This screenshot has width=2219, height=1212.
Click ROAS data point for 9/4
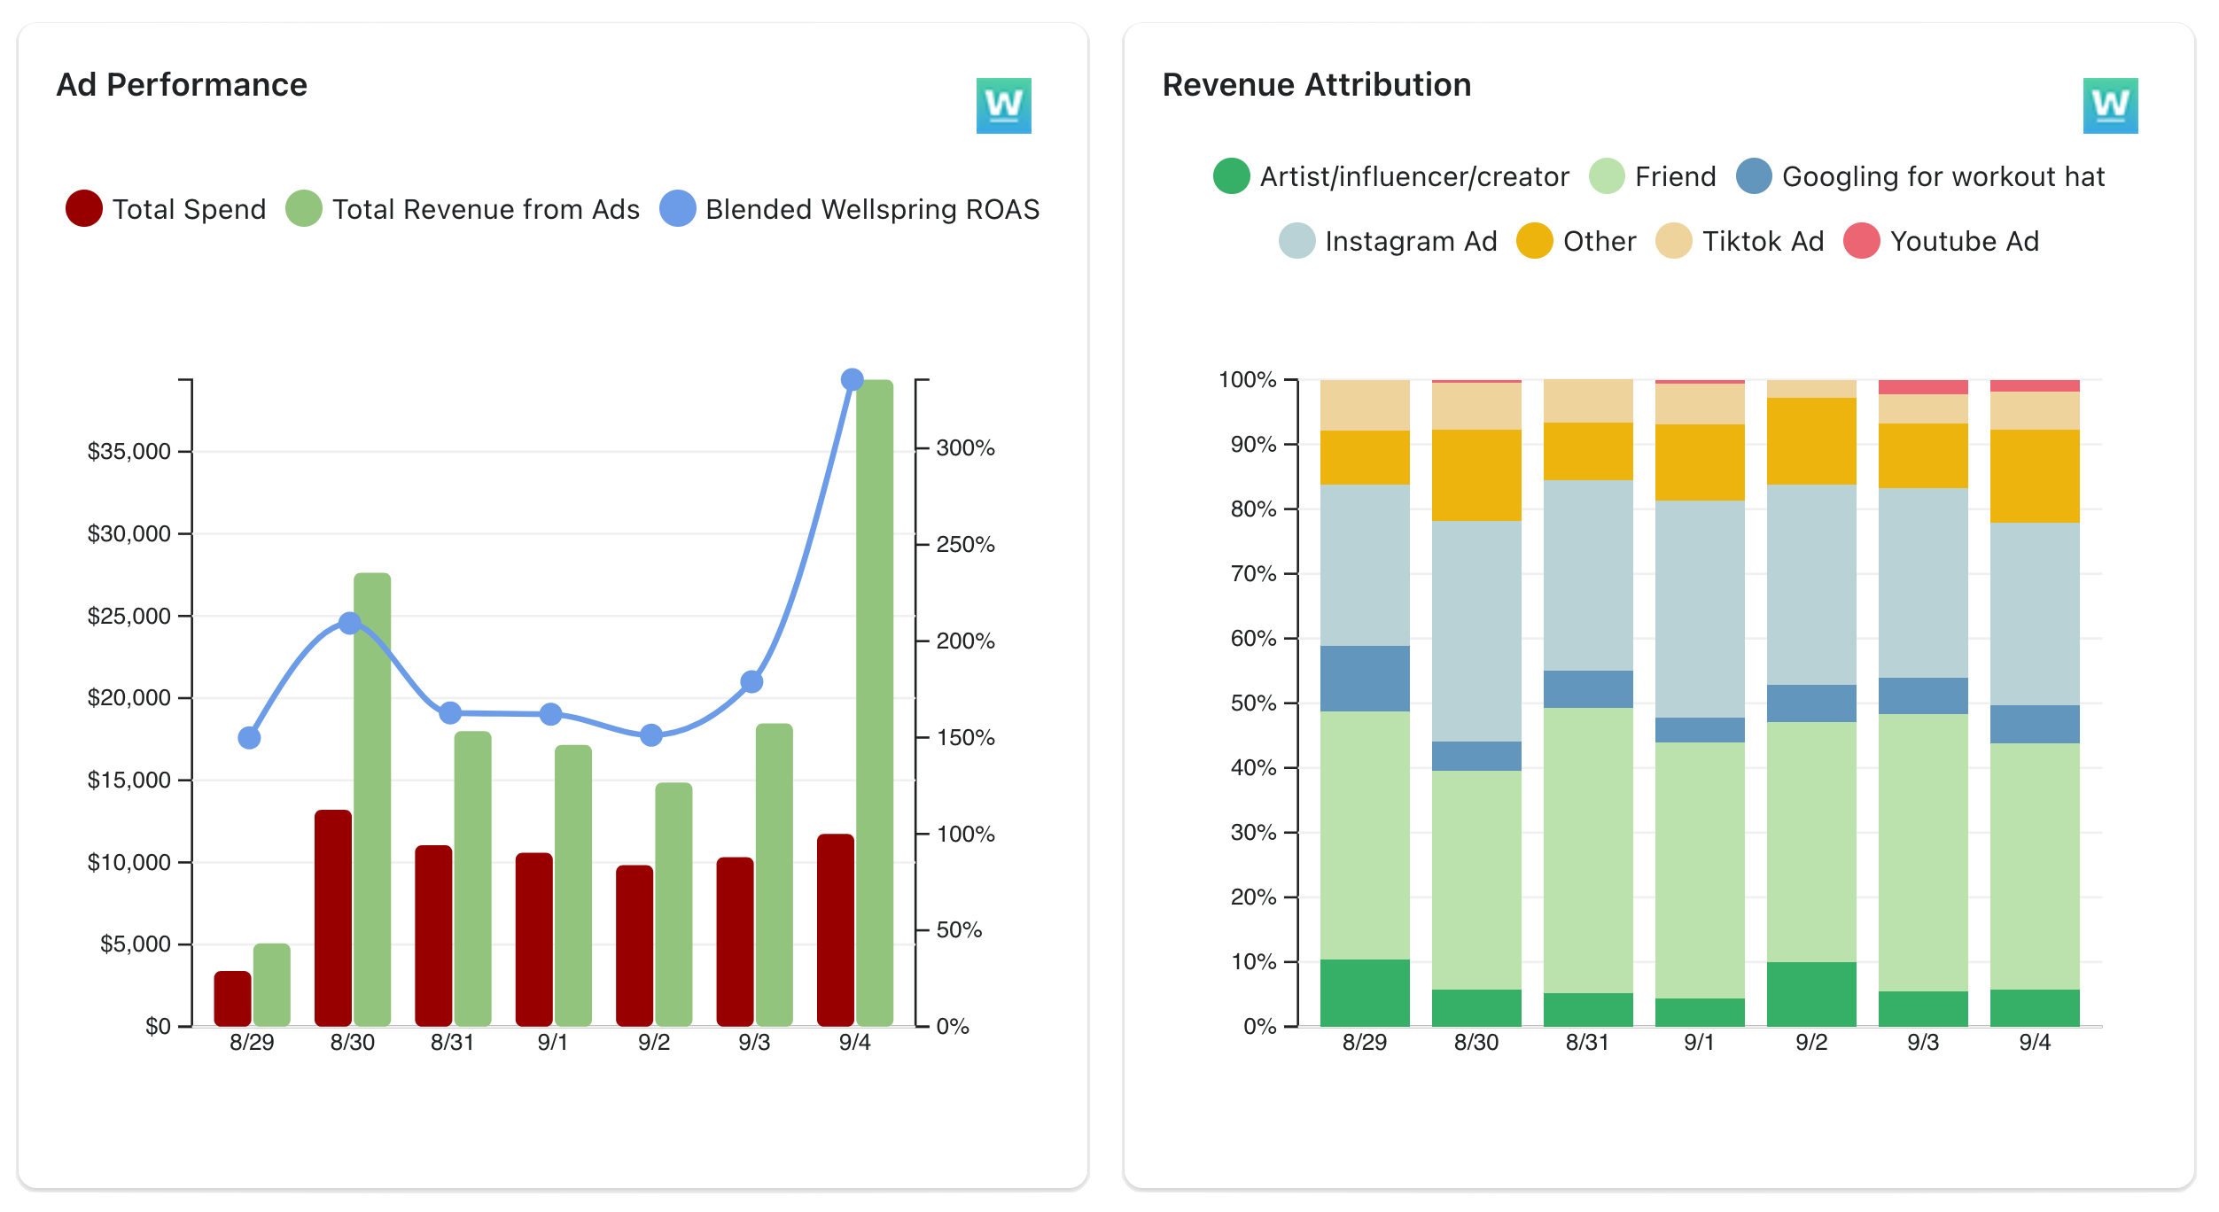852,380
